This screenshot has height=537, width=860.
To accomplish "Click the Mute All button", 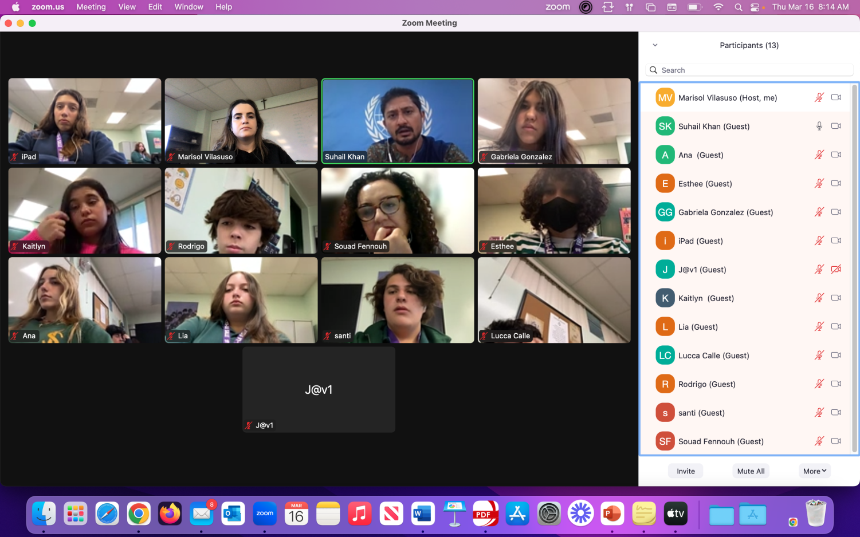I will click(751, 471).
